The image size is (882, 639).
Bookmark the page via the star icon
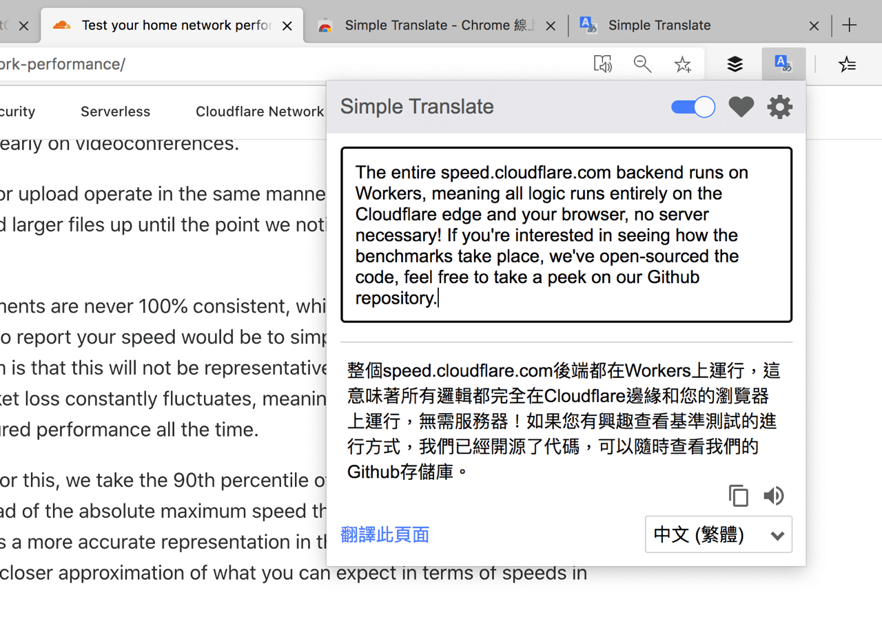[x=682, y=63]
